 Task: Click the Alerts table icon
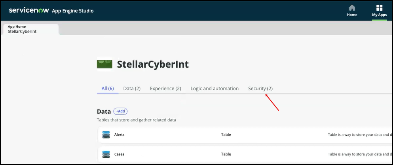[106, 135]
